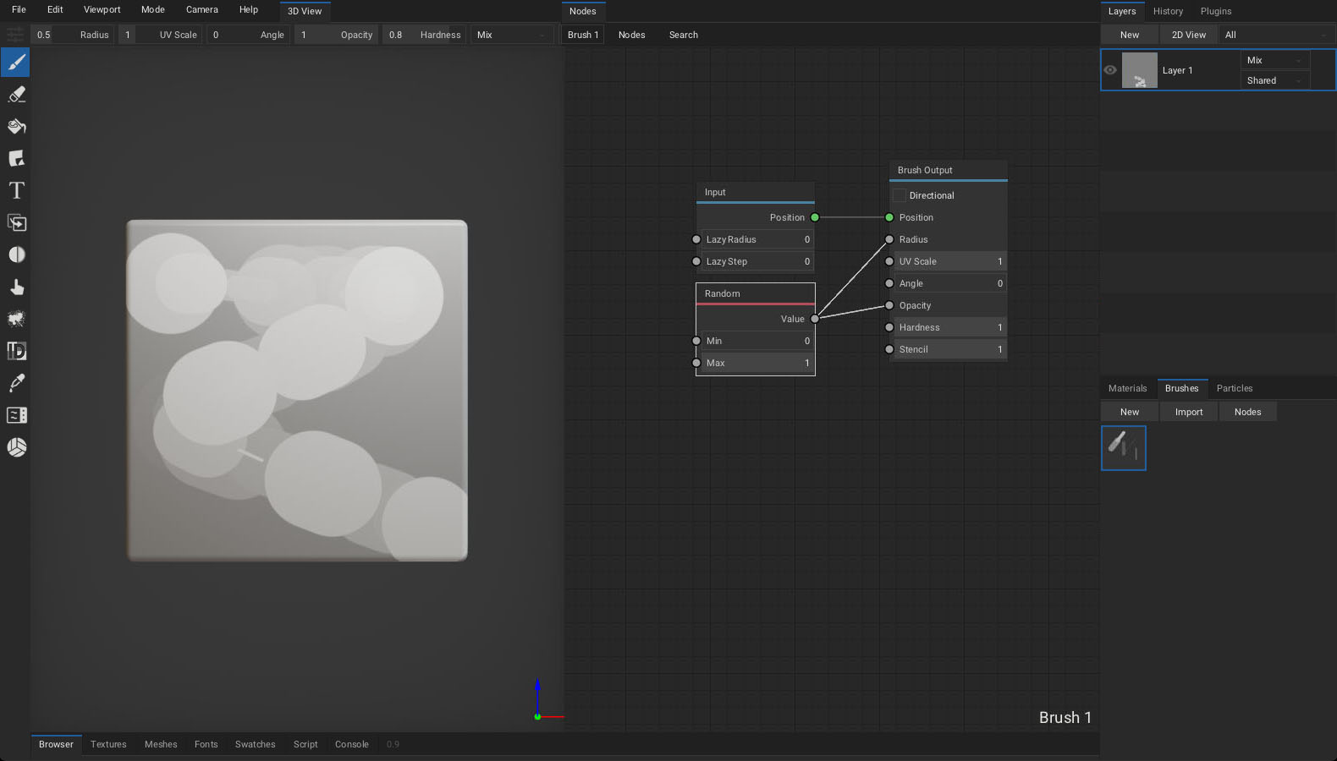
Task: Select the Brush tool
Action: click(16, 63)
